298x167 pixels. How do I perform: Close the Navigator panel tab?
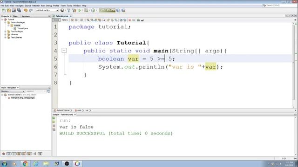tap(18, 88)
